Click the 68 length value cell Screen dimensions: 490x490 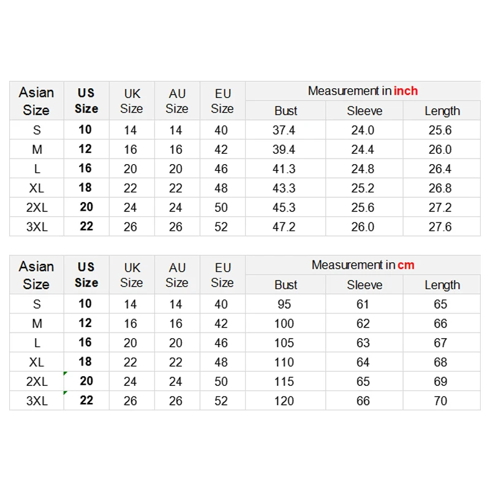pos(440,363)
